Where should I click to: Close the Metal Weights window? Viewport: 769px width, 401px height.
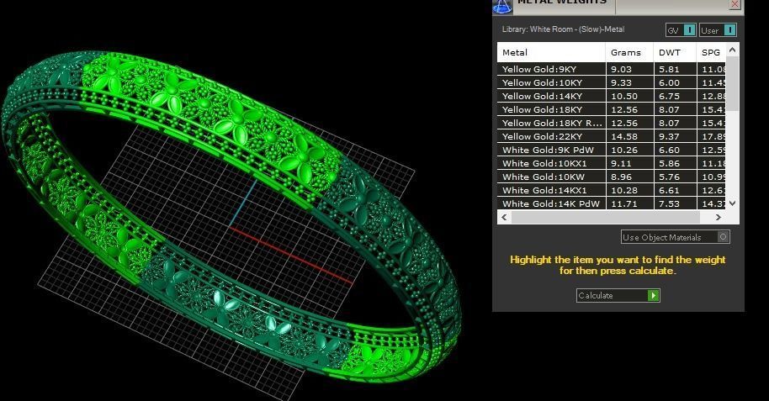735,4
